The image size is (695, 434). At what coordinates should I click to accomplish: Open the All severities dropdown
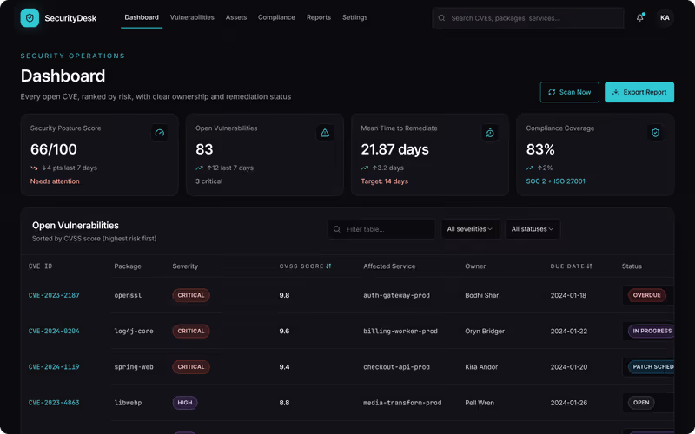point(470,229)
